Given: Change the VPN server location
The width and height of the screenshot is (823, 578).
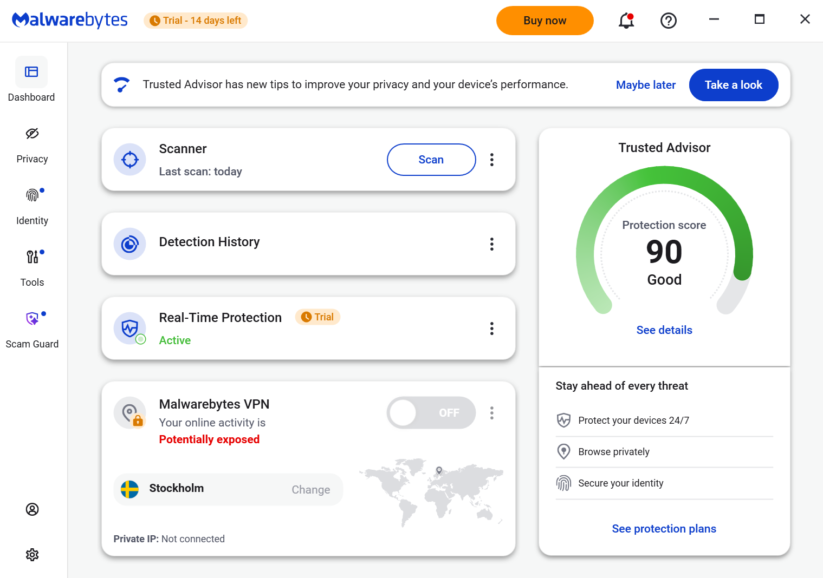Looking at the screenshot, I should click(x=310, y=490).
